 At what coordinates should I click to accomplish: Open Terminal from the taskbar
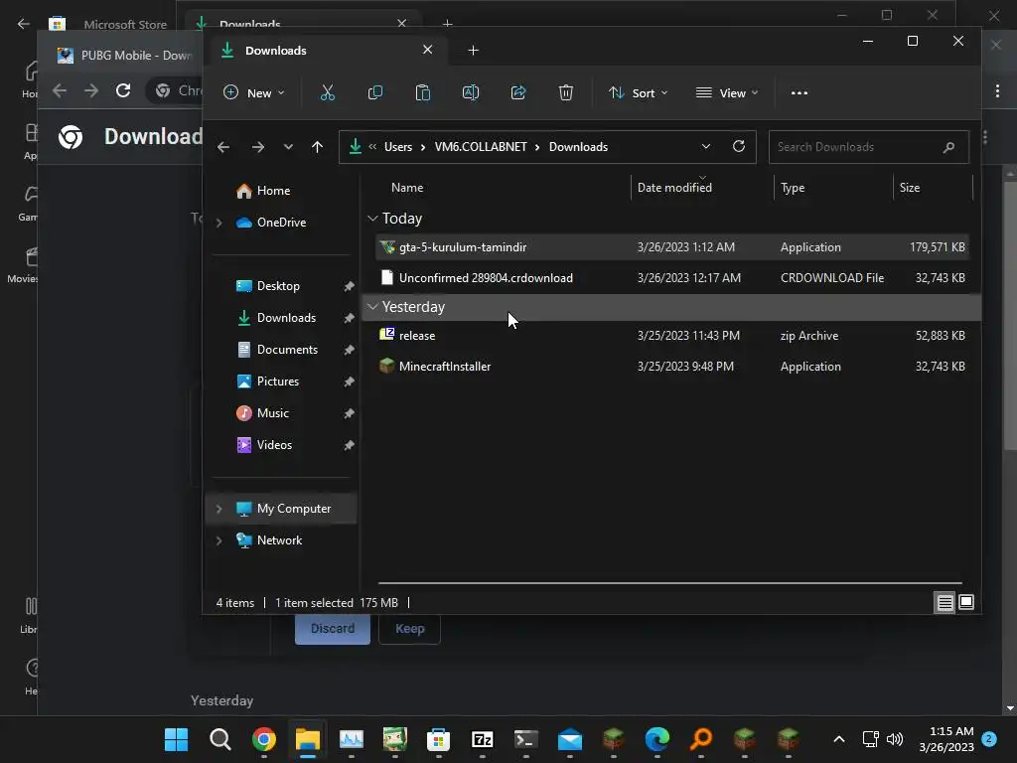[526, 739]
